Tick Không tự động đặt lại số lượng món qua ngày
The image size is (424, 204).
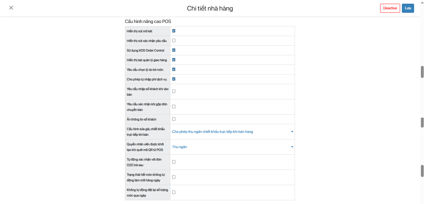point(174,192)
